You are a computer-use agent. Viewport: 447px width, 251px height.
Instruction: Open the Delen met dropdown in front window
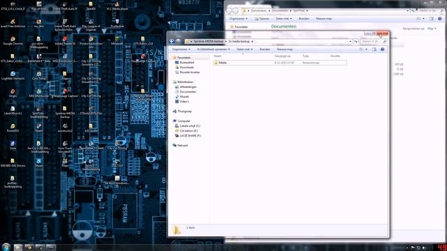point(244,50)
